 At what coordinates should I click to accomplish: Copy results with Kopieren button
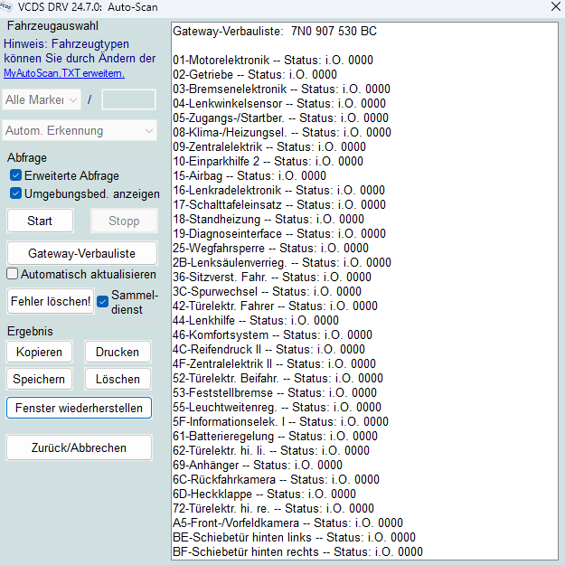[39, 352]
